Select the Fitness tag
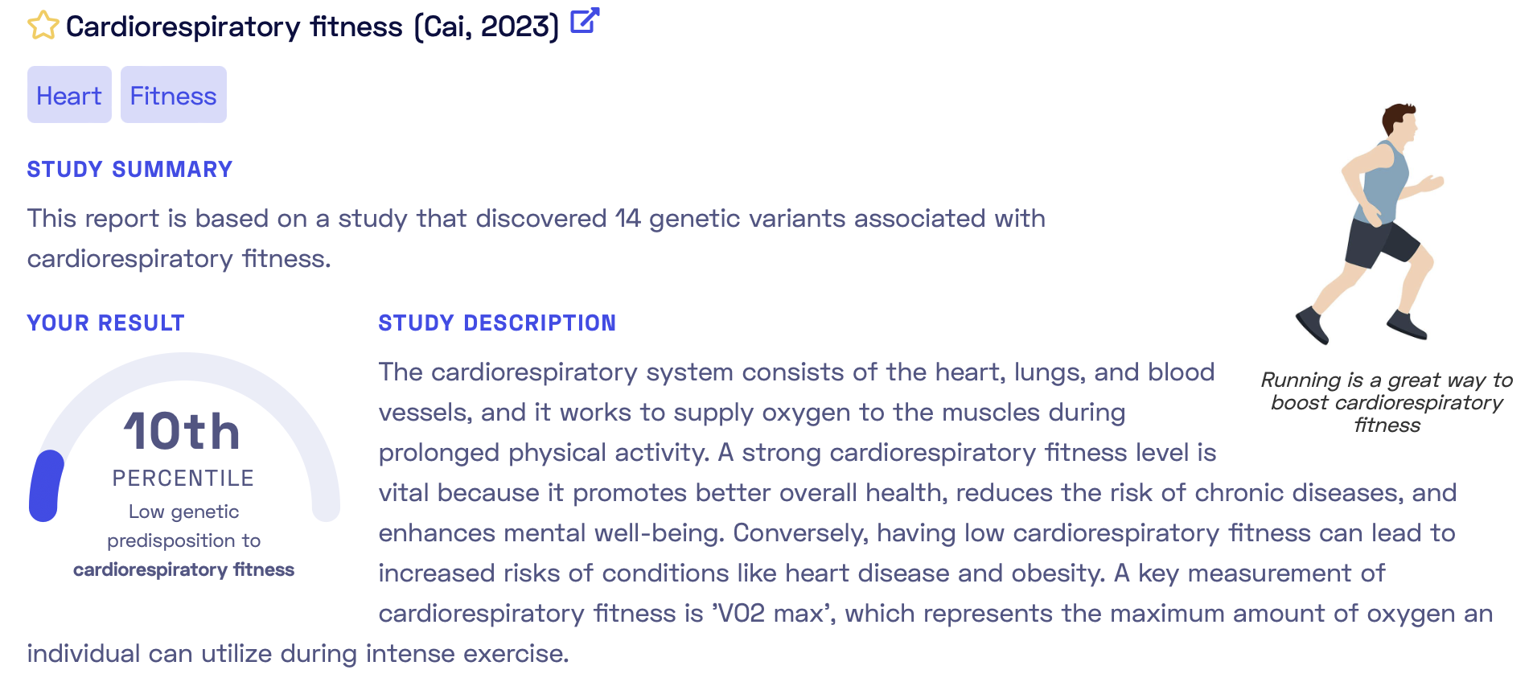This screenshot has width=1533, height=674. [x=174, y=95]
